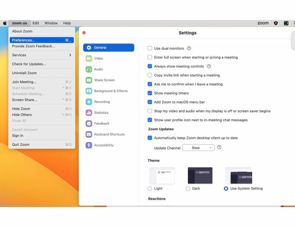The image size is (295, 227).
Task: Uncheck Always show meeting controls
Action: pos(150,66)
